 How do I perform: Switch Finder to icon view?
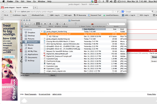point(34,24)
